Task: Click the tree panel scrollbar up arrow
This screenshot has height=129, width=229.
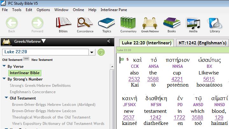Action: tap(112, 67)
